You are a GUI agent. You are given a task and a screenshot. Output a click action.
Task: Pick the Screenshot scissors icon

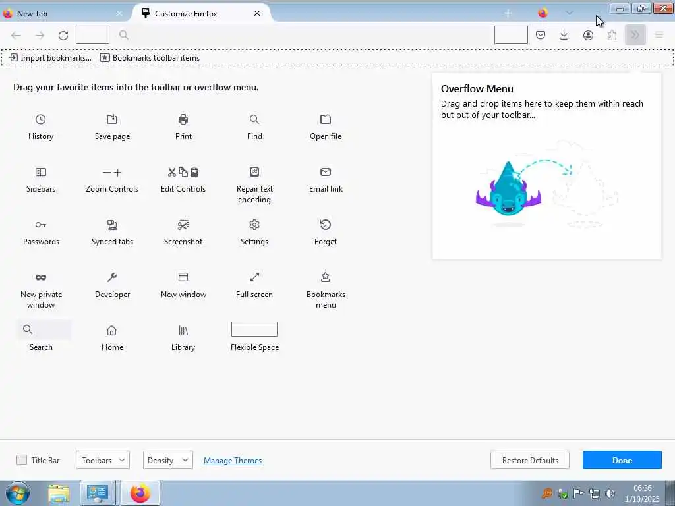click(183, 225)
